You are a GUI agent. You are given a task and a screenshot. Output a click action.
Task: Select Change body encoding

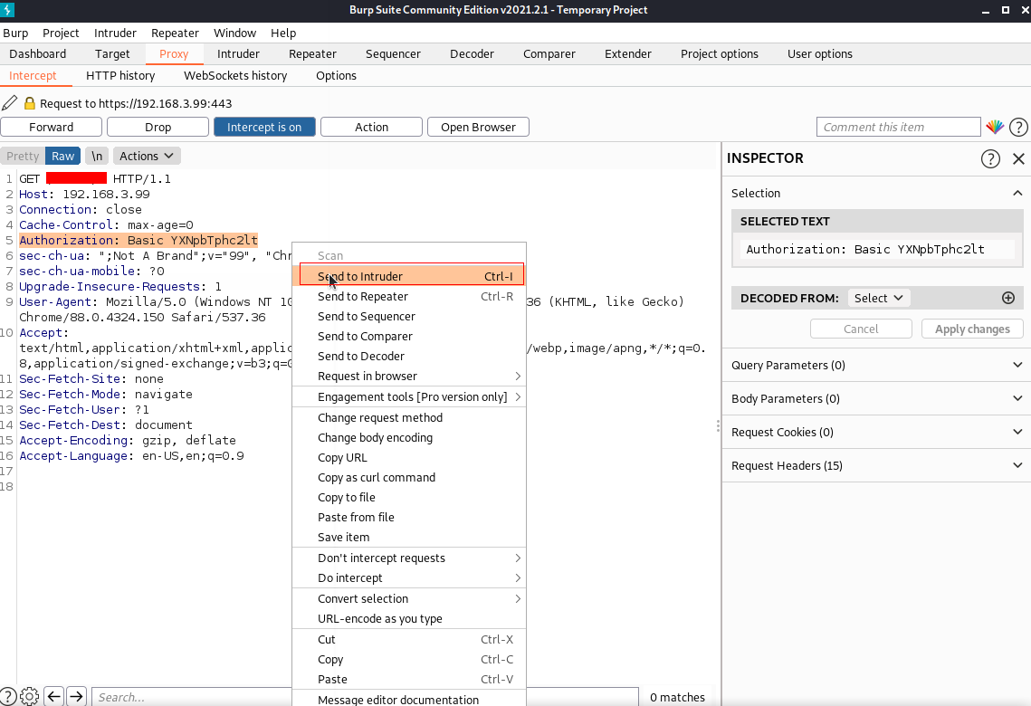(x=409, y=438)
